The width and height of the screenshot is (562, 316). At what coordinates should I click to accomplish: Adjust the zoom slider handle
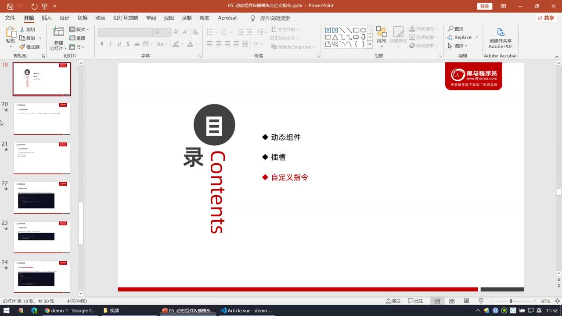click(511, 301)
